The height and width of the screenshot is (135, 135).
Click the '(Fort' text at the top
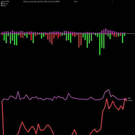pos(76,2)
